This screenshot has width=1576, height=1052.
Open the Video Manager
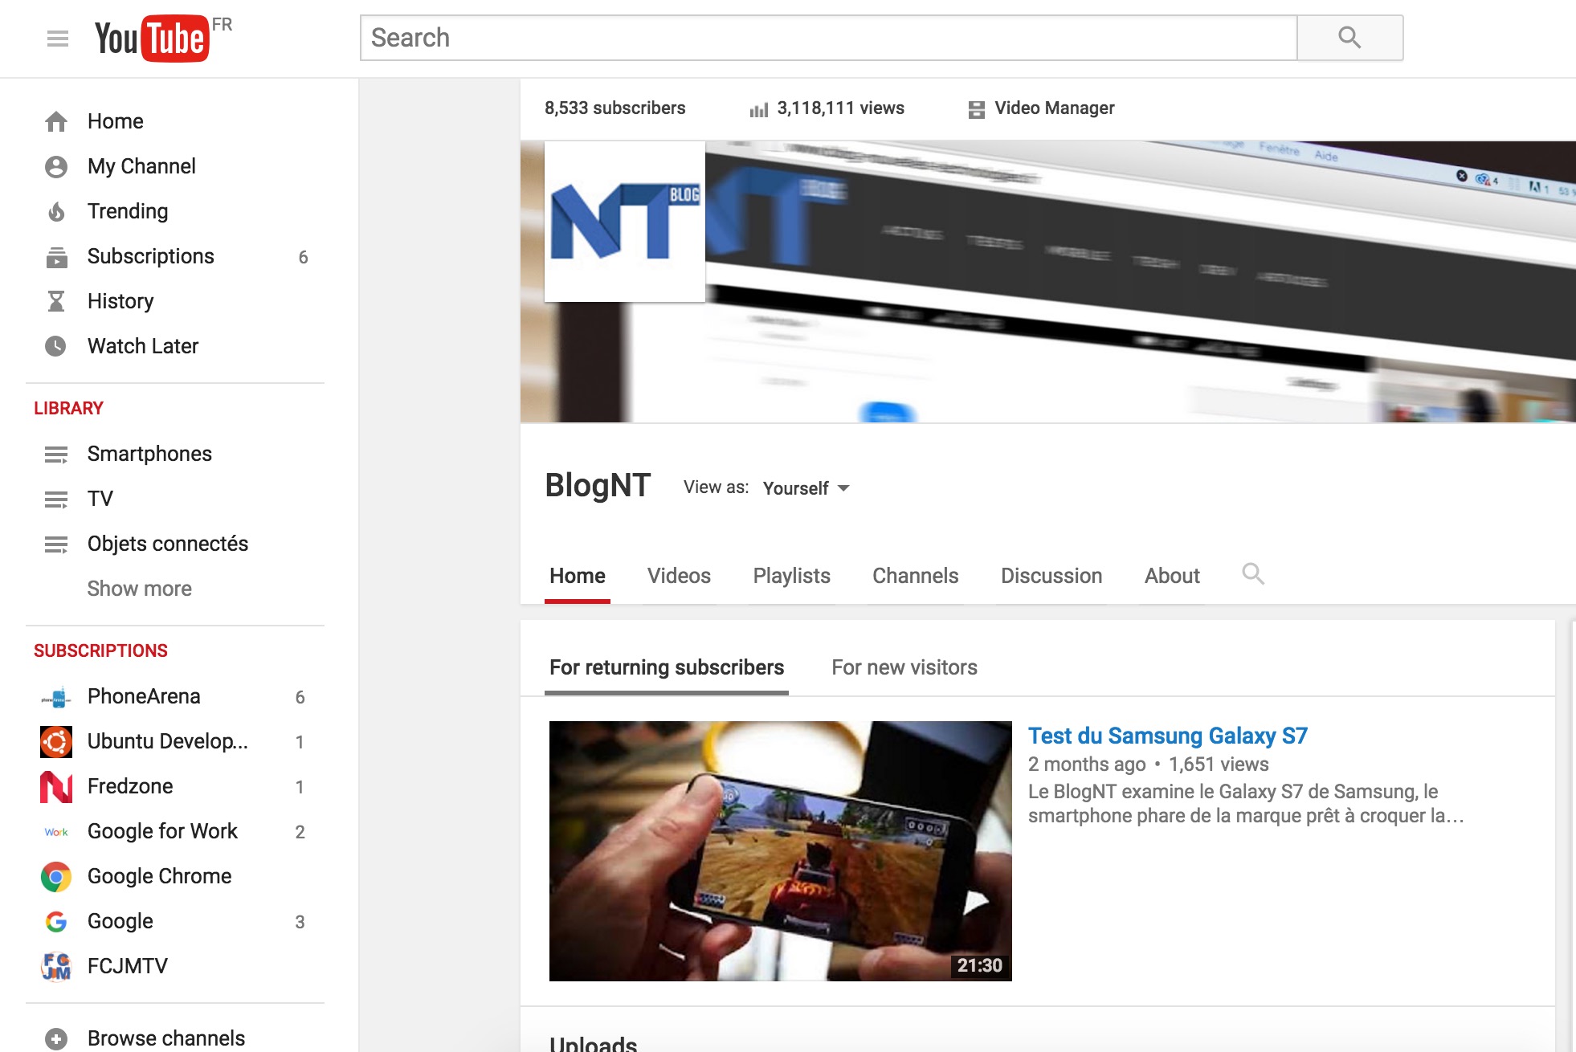[1054, 108]
